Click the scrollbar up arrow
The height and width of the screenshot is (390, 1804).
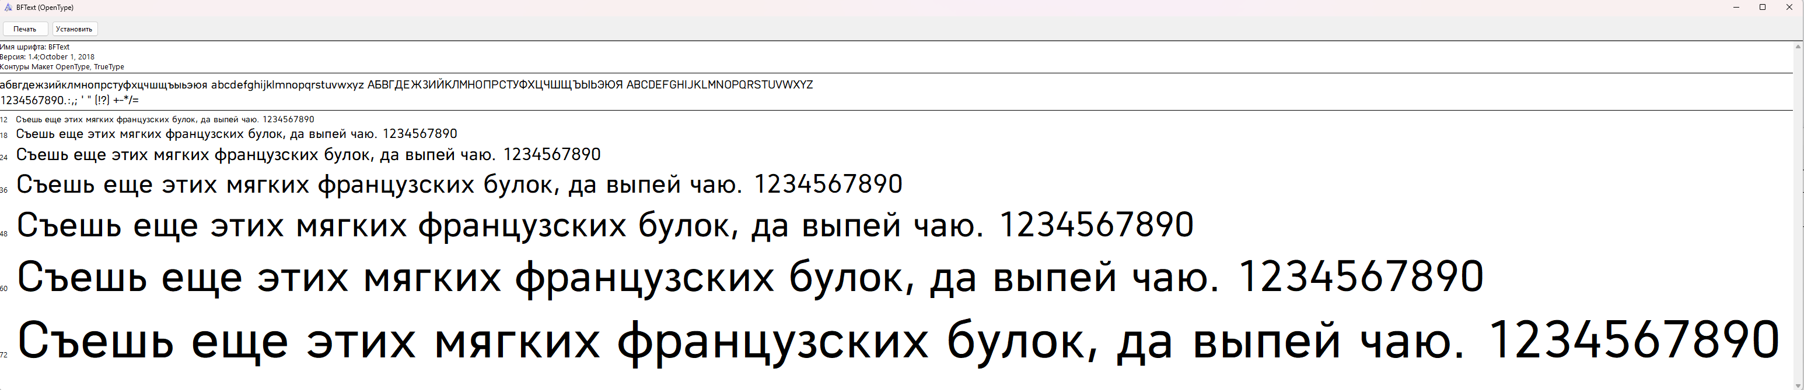point(1798,47)
